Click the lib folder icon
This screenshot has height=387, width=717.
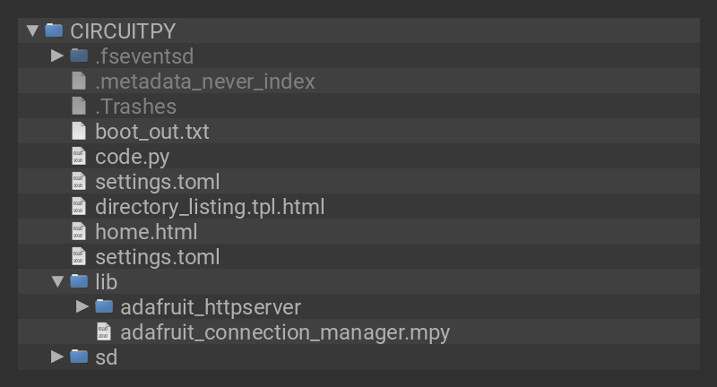pyautogui.click(x=79, y=281)
